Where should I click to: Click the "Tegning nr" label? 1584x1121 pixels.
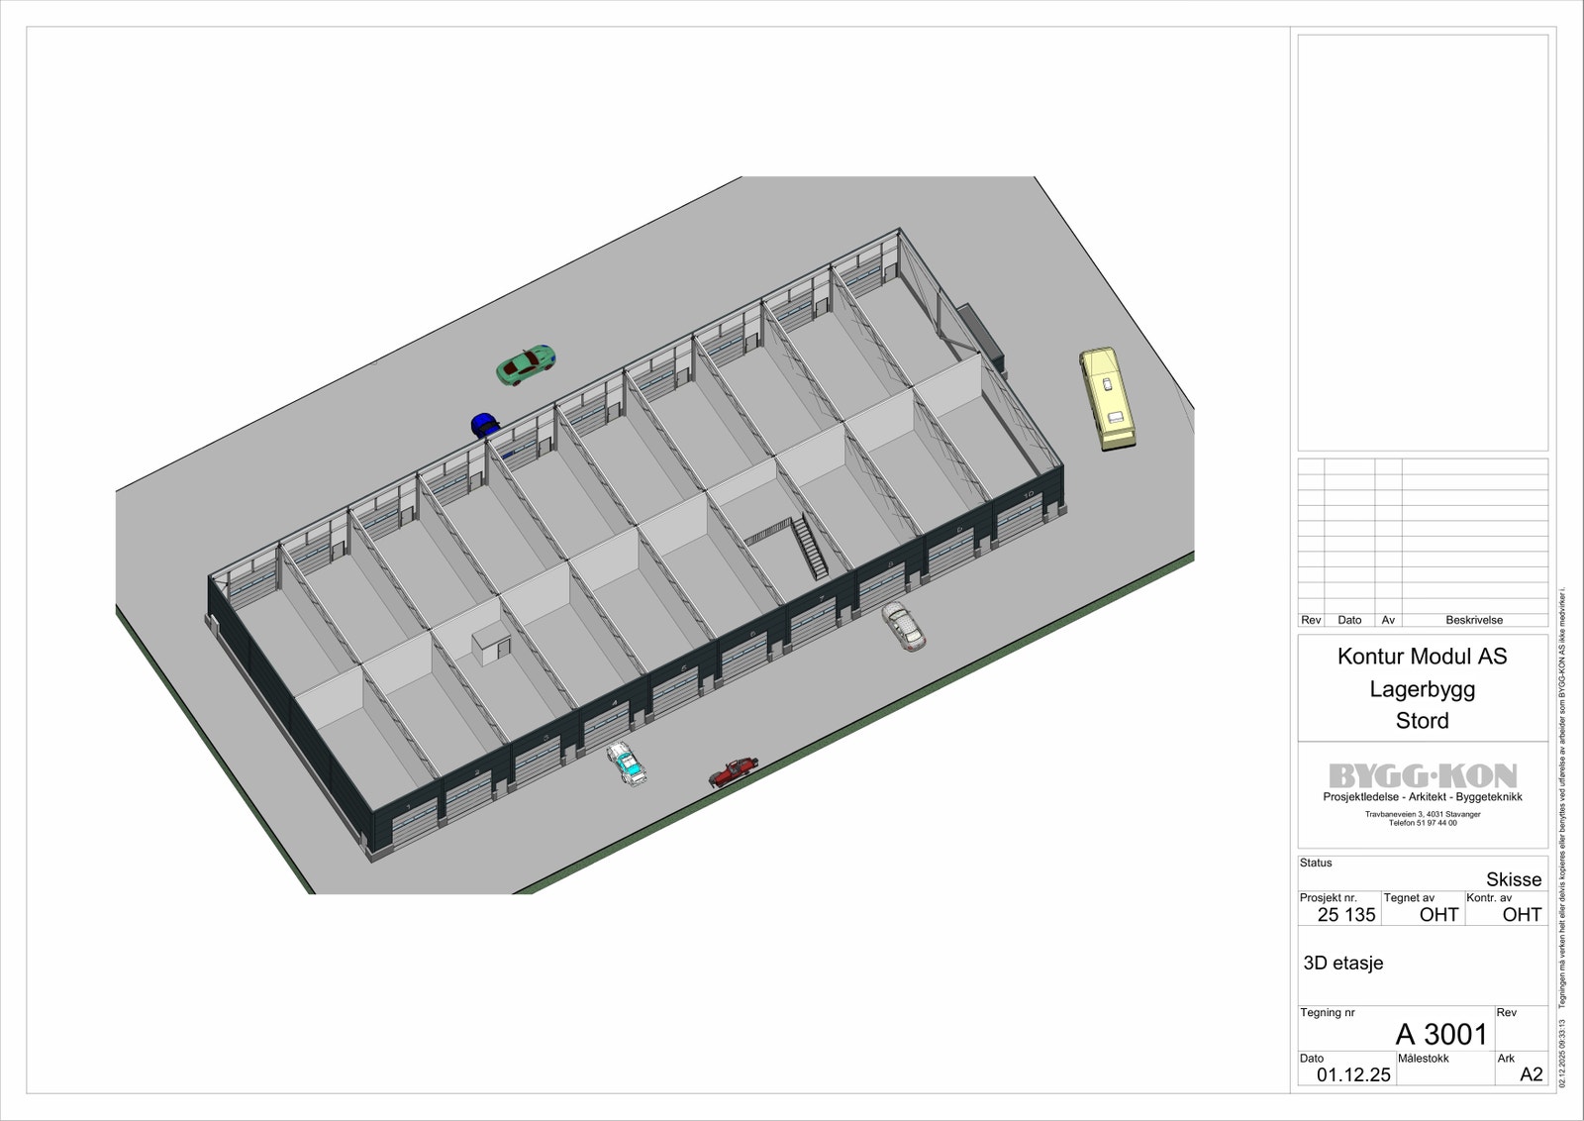click(x=1328, y=1012)
